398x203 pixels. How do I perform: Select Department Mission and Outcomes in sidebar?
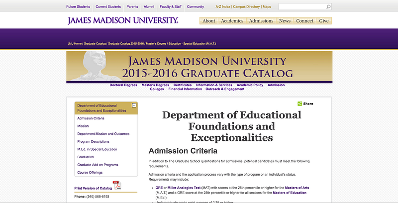pos(103,134)
